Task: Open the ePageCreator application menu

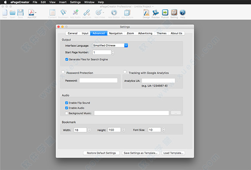Action: (20, 2)
